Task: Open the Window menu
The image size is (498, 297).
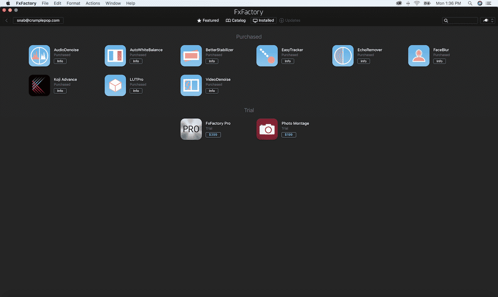Action: [113, 3]
